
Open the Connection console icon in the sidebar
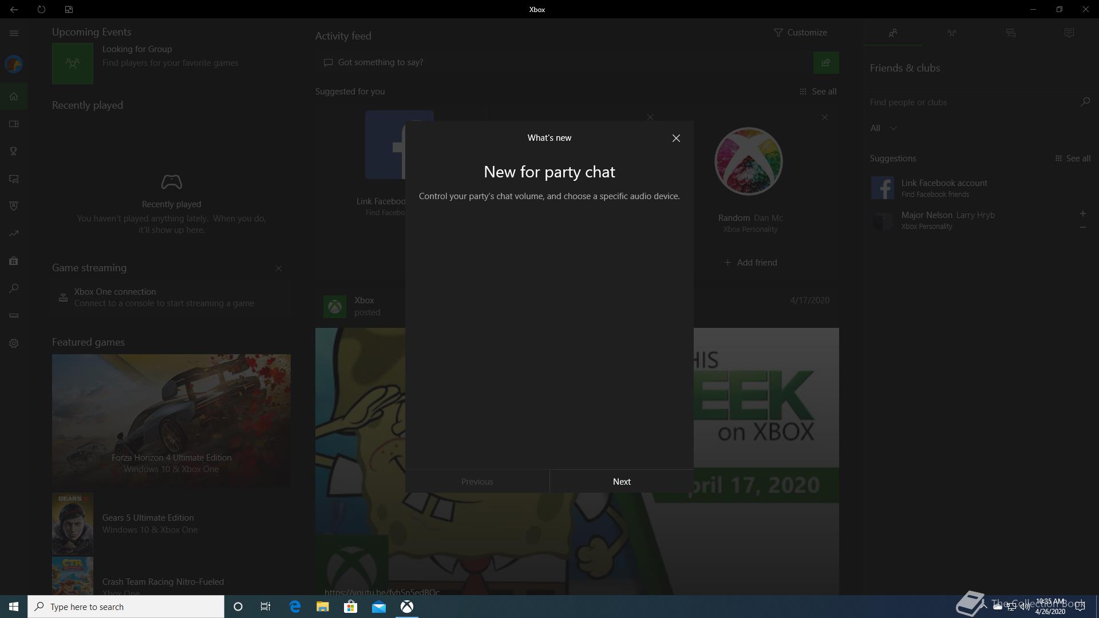(x=14, y=316)
